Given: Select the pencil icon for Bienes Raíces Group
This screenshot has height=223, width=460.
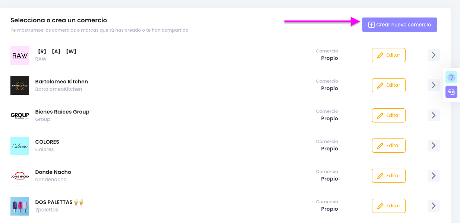Looking at the screenshot, I should (381, 115).
